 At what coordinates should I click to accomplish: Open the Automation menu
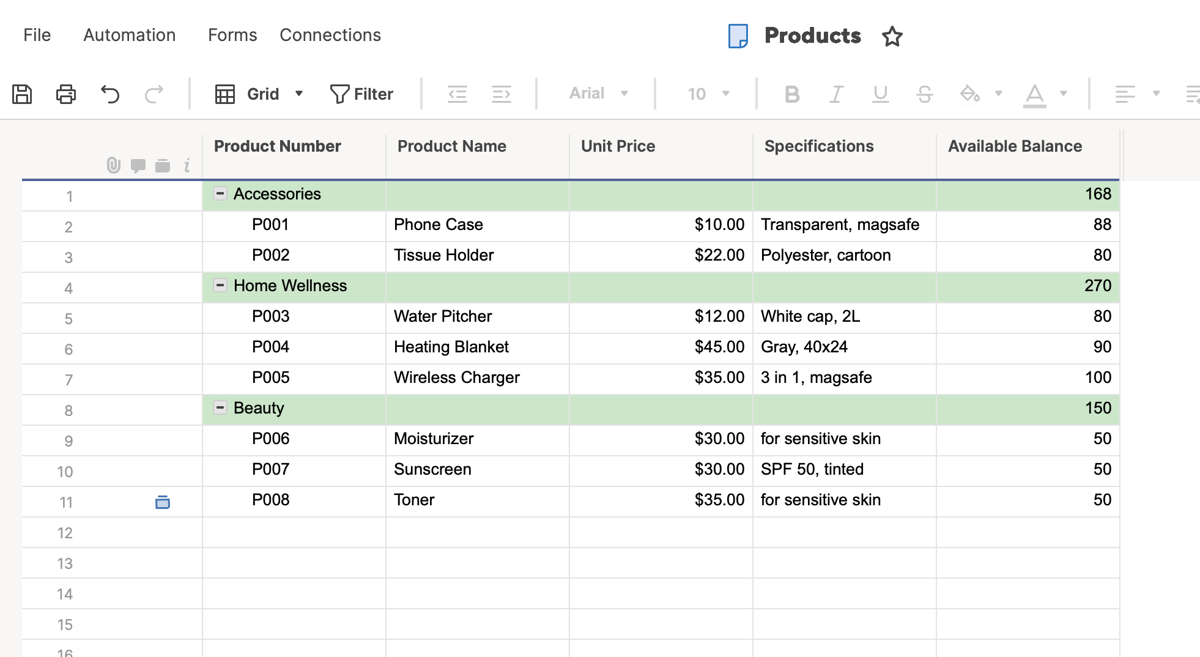tap(129, 35)
